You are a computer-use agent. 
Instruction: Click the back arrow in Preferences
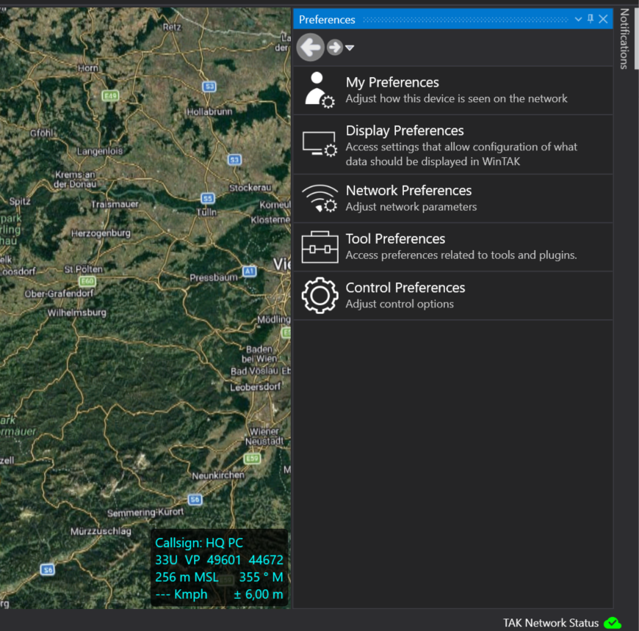click(311, 48)
